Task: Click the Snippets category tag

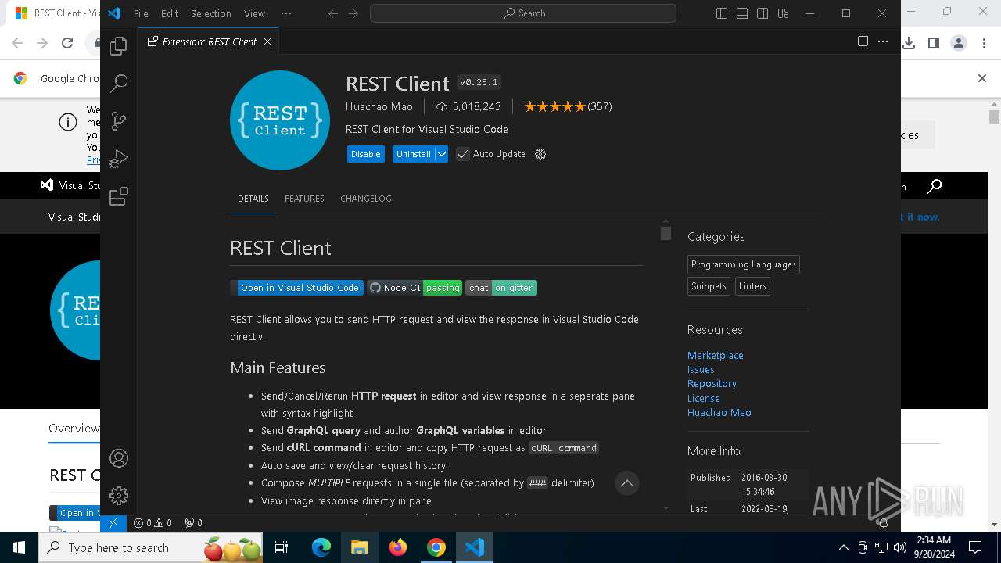Action: [709, 286]
